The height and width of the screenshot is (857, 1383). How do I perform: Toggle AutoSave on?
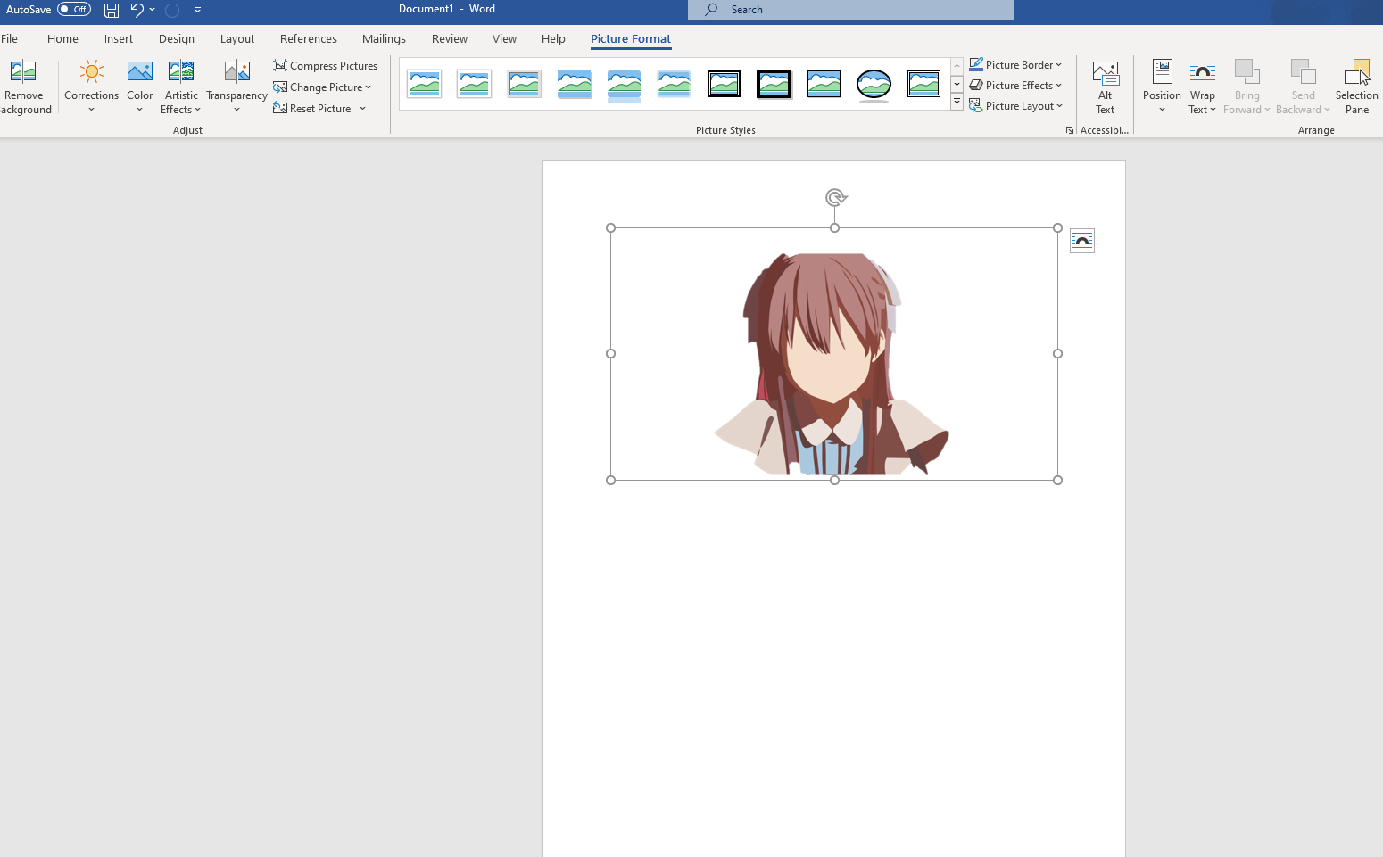(x=74, y=9)
